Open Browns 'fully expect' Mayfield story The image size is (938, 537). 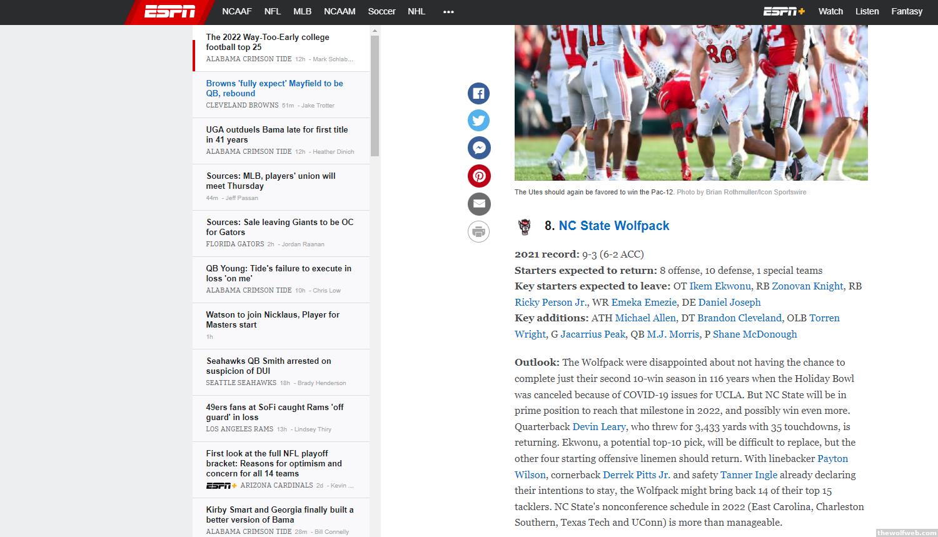click(275, 88)
